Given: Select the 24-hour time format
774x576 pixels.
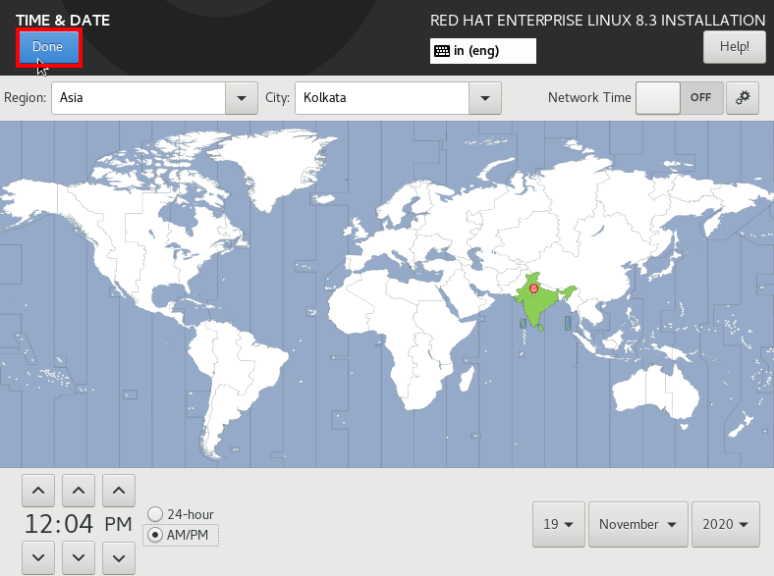Looking at the screenshot, I should click(x=155, y=514).
